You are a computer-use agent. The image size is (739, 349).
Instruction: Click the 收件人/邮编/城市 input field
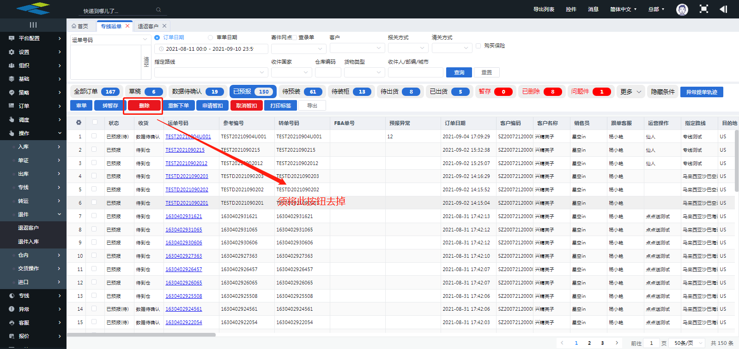(x=416, y=72)
